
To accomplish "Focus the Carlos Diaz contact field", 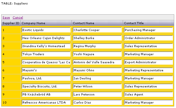I will pyautogui.click(x=97, y=103).
